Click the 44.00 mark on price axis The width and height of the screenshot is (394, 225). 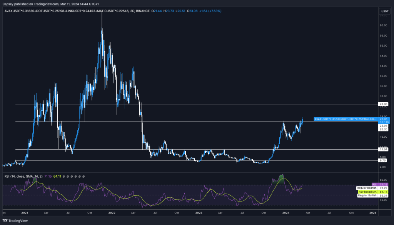384,66
